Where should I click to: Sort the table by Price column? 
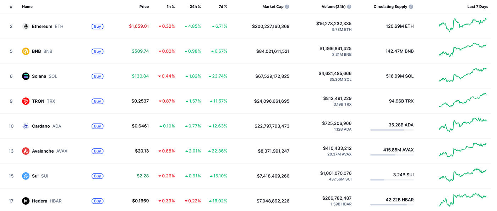(x=144, y=7)
